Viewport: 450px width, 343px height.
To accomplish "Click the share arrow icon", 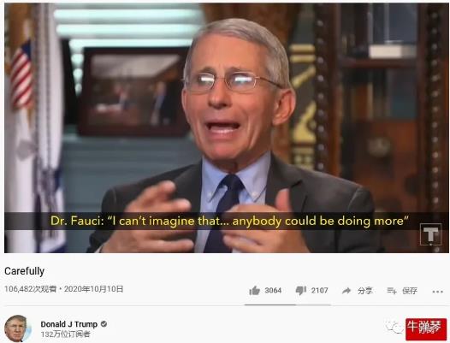I will (346, 291).
